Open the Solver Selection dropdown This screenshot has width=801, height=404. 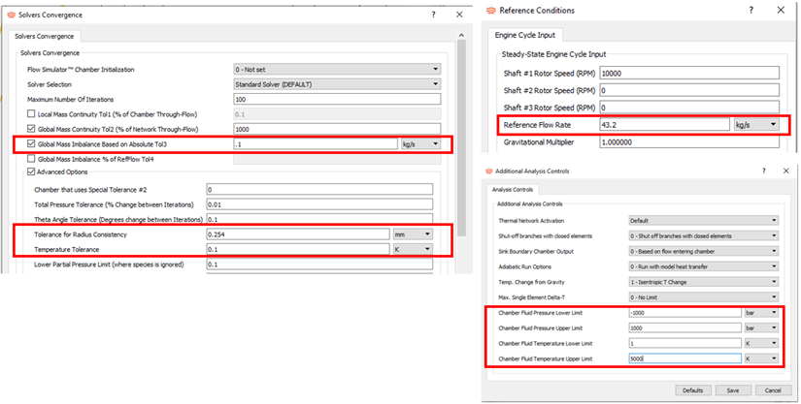(x=337, y=84)
